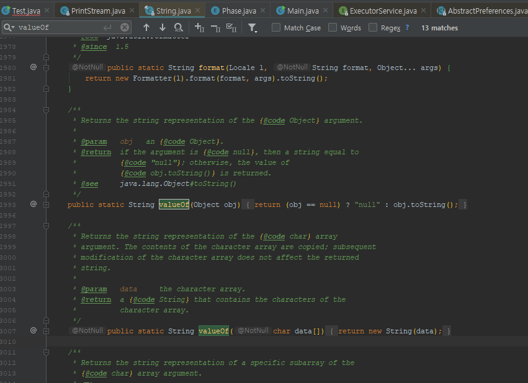Open search history dropdown magnifier icon

coord(9,27)
